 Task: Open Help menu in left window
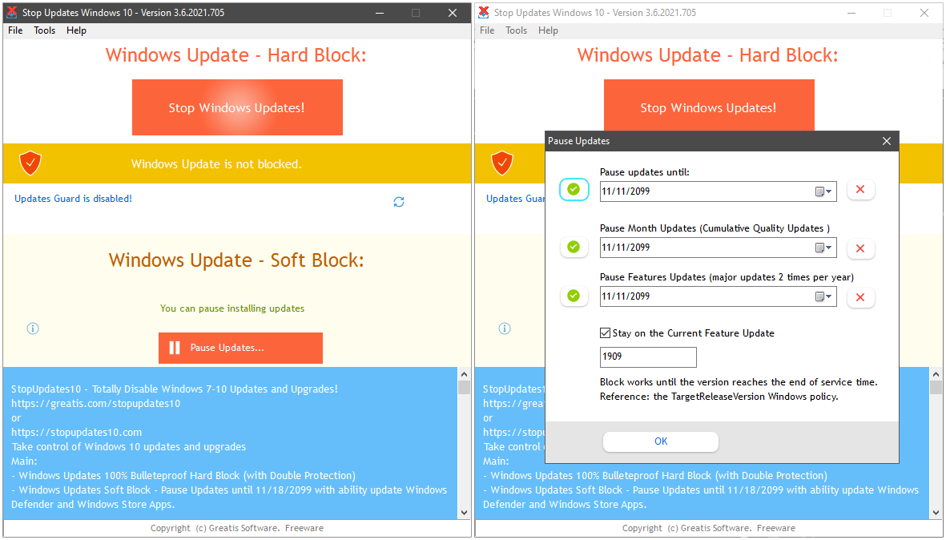tap(77, 30)
